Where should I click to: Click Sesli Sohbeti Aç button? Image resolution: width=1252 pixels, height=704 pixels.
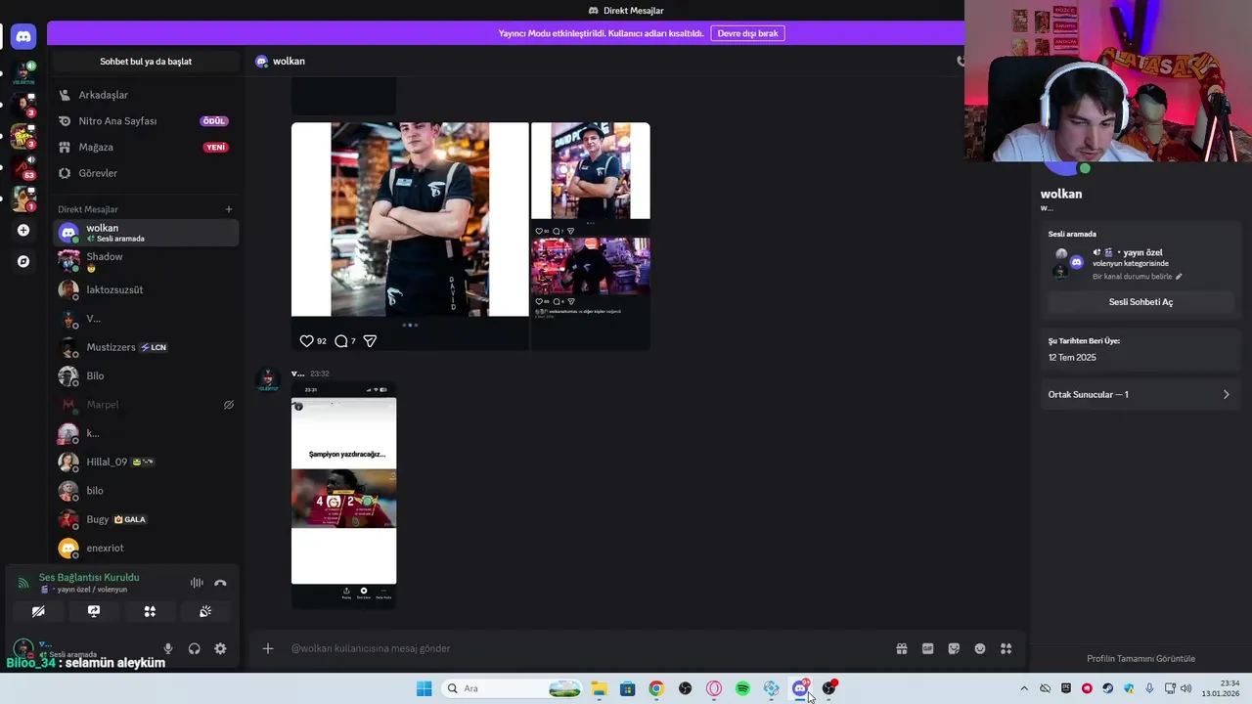pyautogui.click(x=1140, y=302)
